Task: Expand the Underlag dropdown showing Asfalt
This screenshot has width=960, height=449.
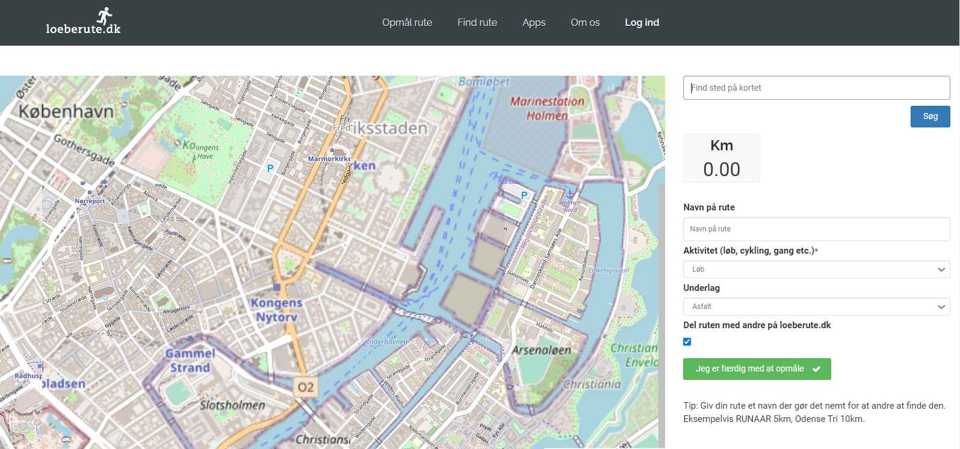Action: [x=816, y=307]
